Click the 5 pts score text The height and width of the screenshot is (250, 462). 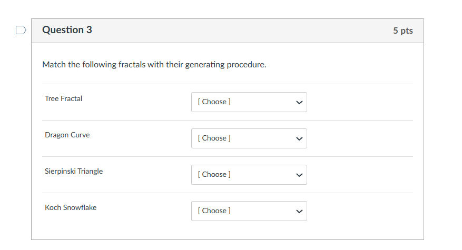coord(402,31)
